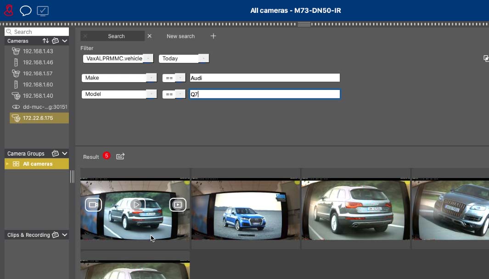Open the == operator dropdown for Model

[174, 94]
